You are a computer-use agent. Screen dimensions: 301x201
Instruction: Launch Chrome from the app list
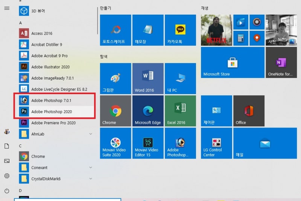[56, 156]
